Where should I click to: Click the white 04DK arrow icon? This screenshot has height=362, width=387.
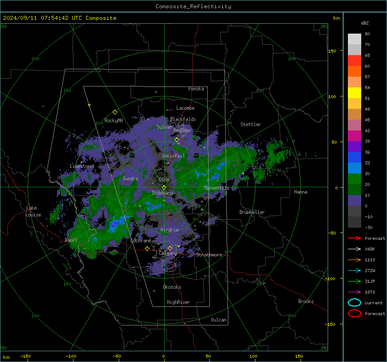pyautogui.click(x=354, y=249)
